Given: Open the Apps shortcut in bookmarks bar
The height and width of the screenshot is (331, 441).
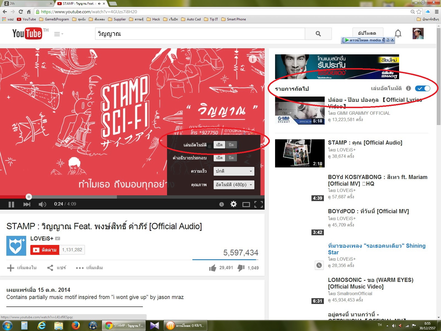Looking at the screenshot, I should [x=8, y=19].
